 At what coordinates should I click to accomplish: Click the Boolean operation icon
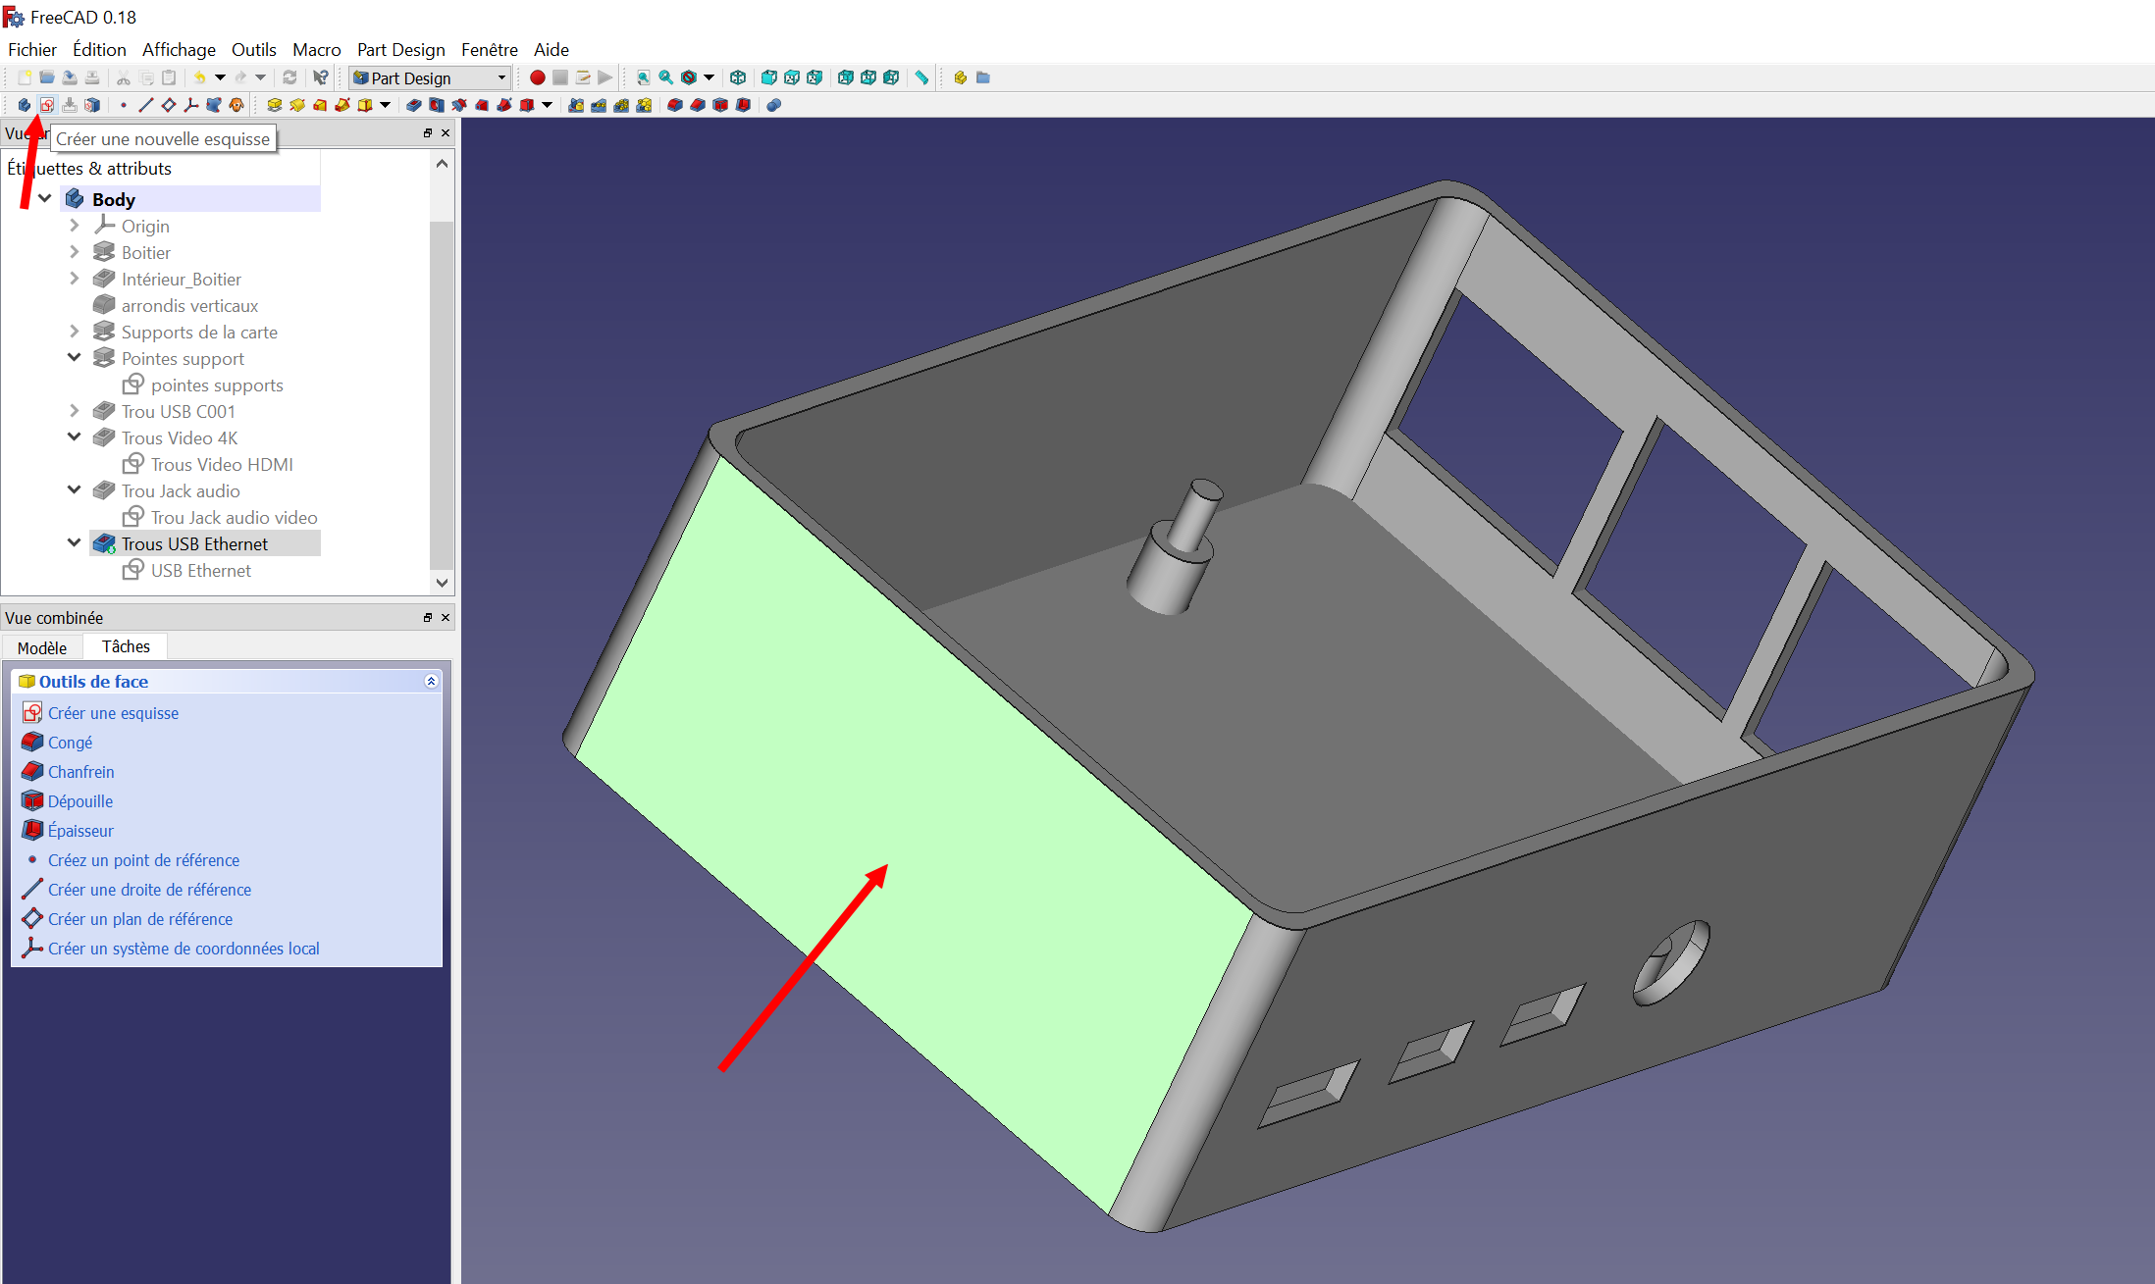[x=774, y=105]
